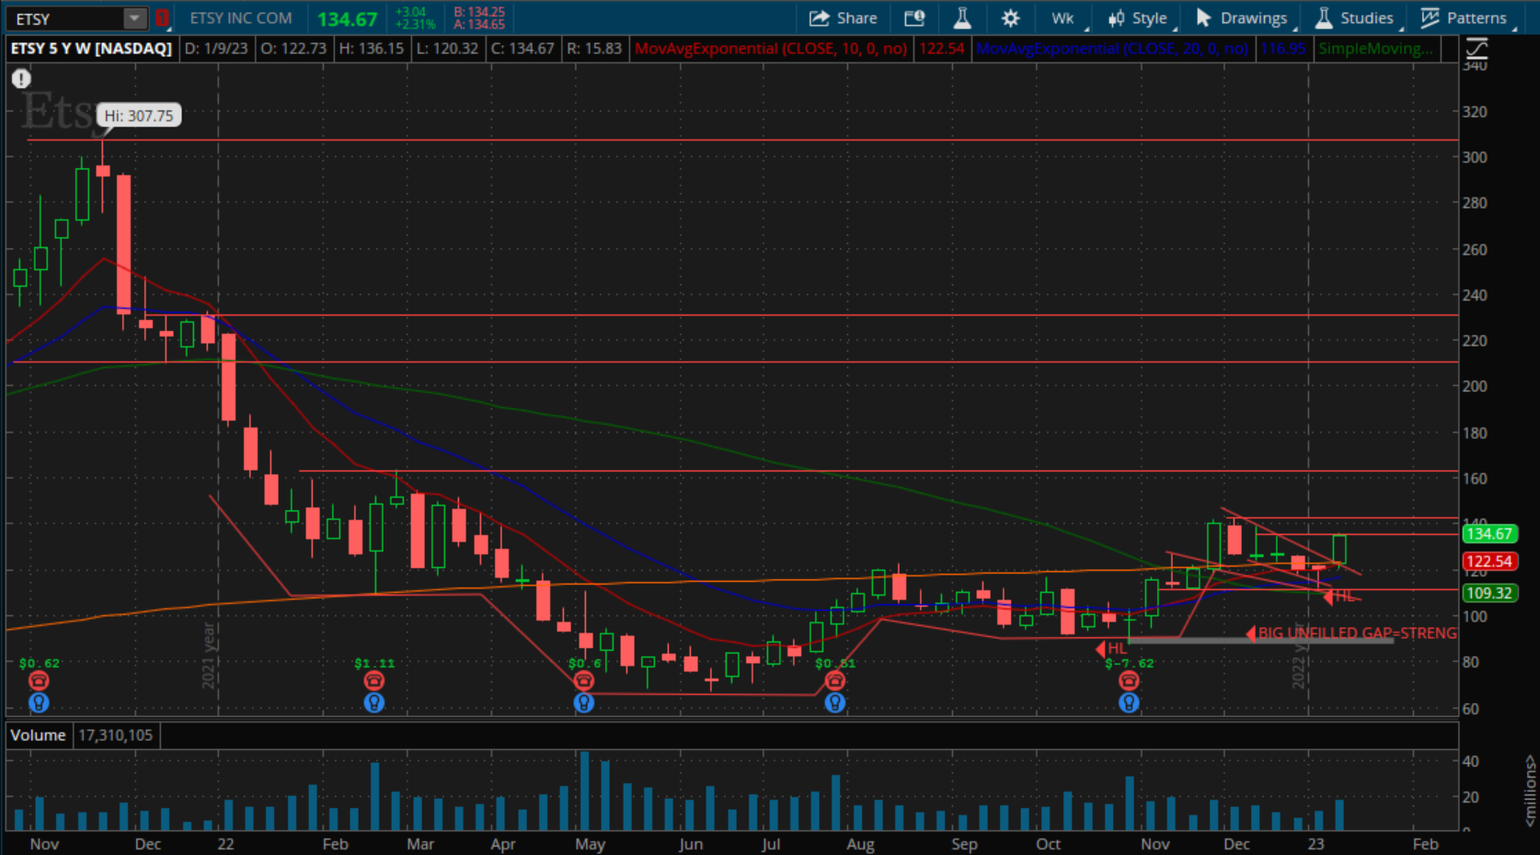The image size is (1540, 855).
Task: Click the R: 15.83 range value
Action: (x=594, y=49)
